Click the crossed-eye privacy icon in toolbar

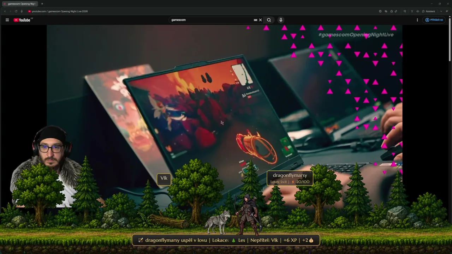pyautogui.click(x=386, y=11)
